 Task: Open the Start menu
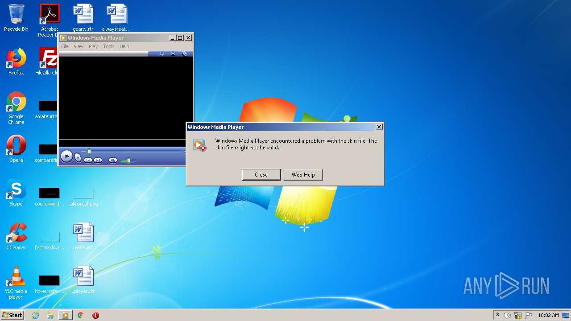(12, 315)
